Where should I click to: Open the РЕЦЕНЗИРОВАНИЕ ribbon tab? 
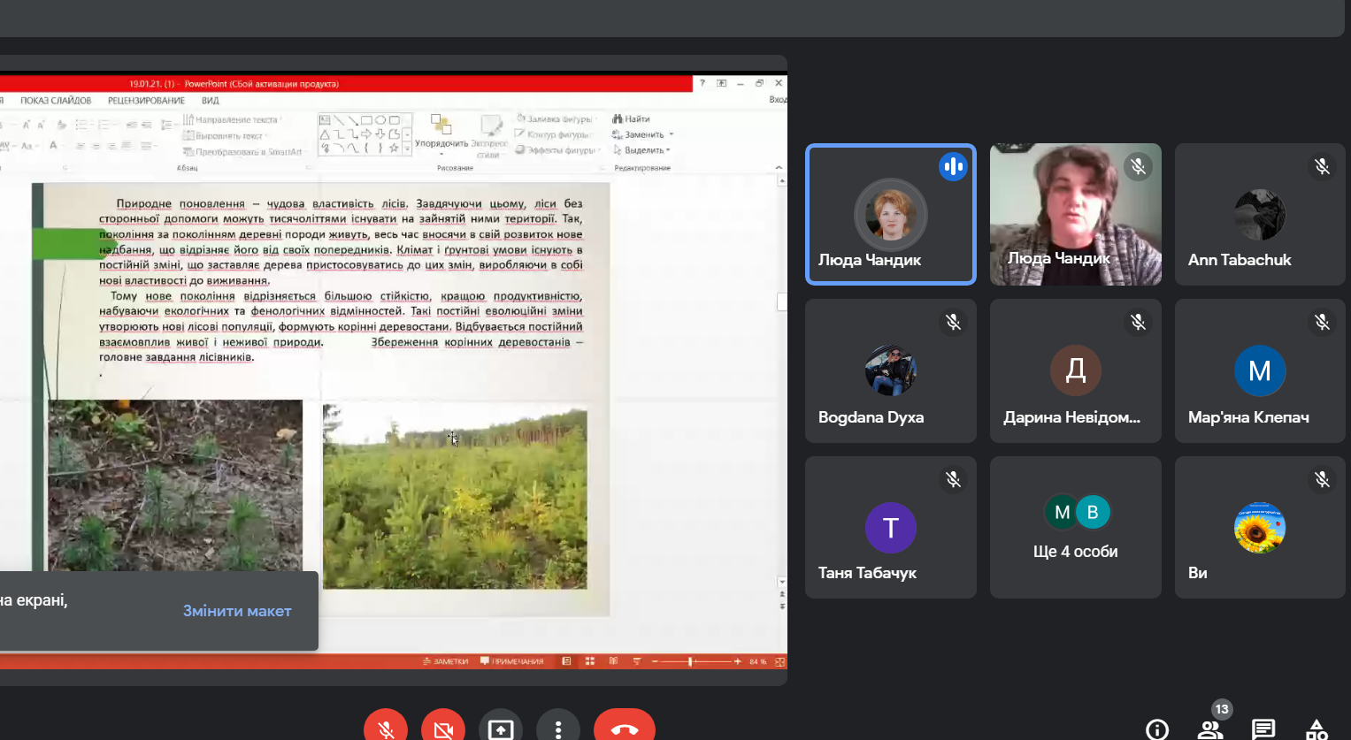(146, 101)
